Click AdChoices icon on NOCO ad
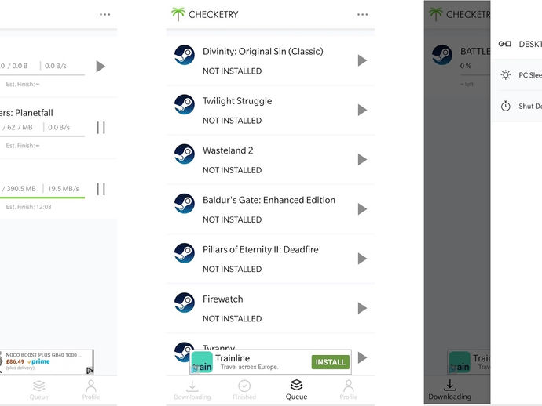This screenshot has height=406, width=542. [x=90, y=371]
